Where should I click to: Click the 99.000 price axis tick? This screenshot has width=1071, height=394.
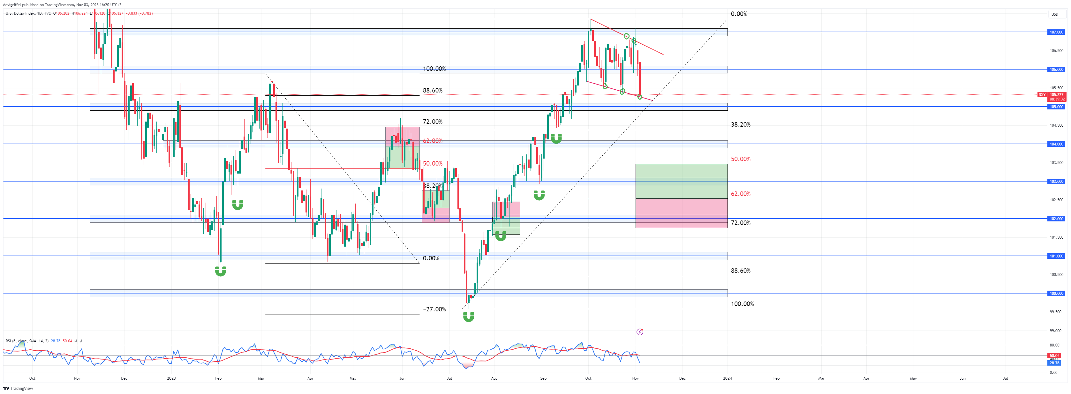[x=1055, y=331]
